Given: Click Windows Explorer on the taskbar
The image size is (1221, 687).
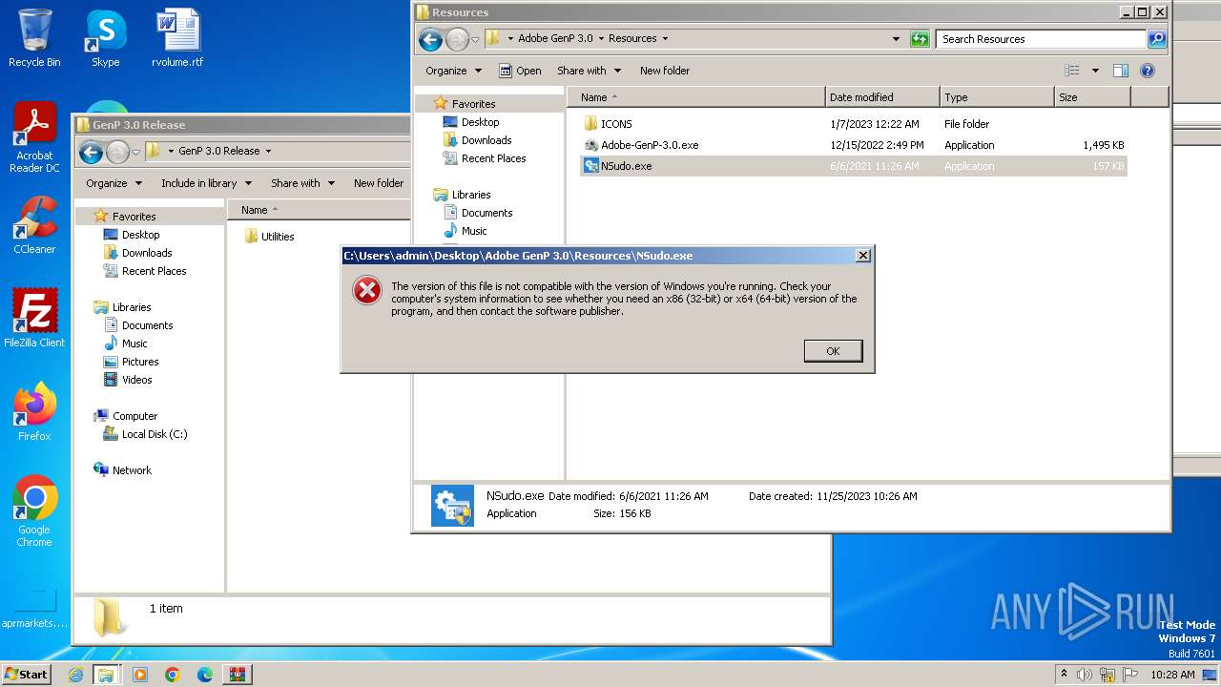Looking at the screenshot, I should (x=106, y=675).
